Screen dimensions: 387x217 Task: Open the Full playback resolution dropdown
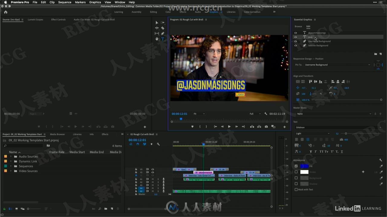click(x=255, y=114)
